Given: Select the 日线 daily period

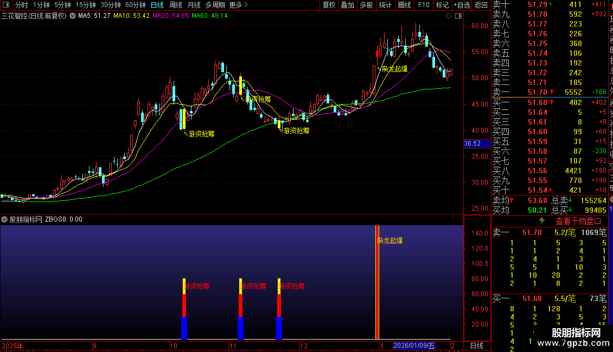Looking at the screenshot, I should [x=157, y=5].
